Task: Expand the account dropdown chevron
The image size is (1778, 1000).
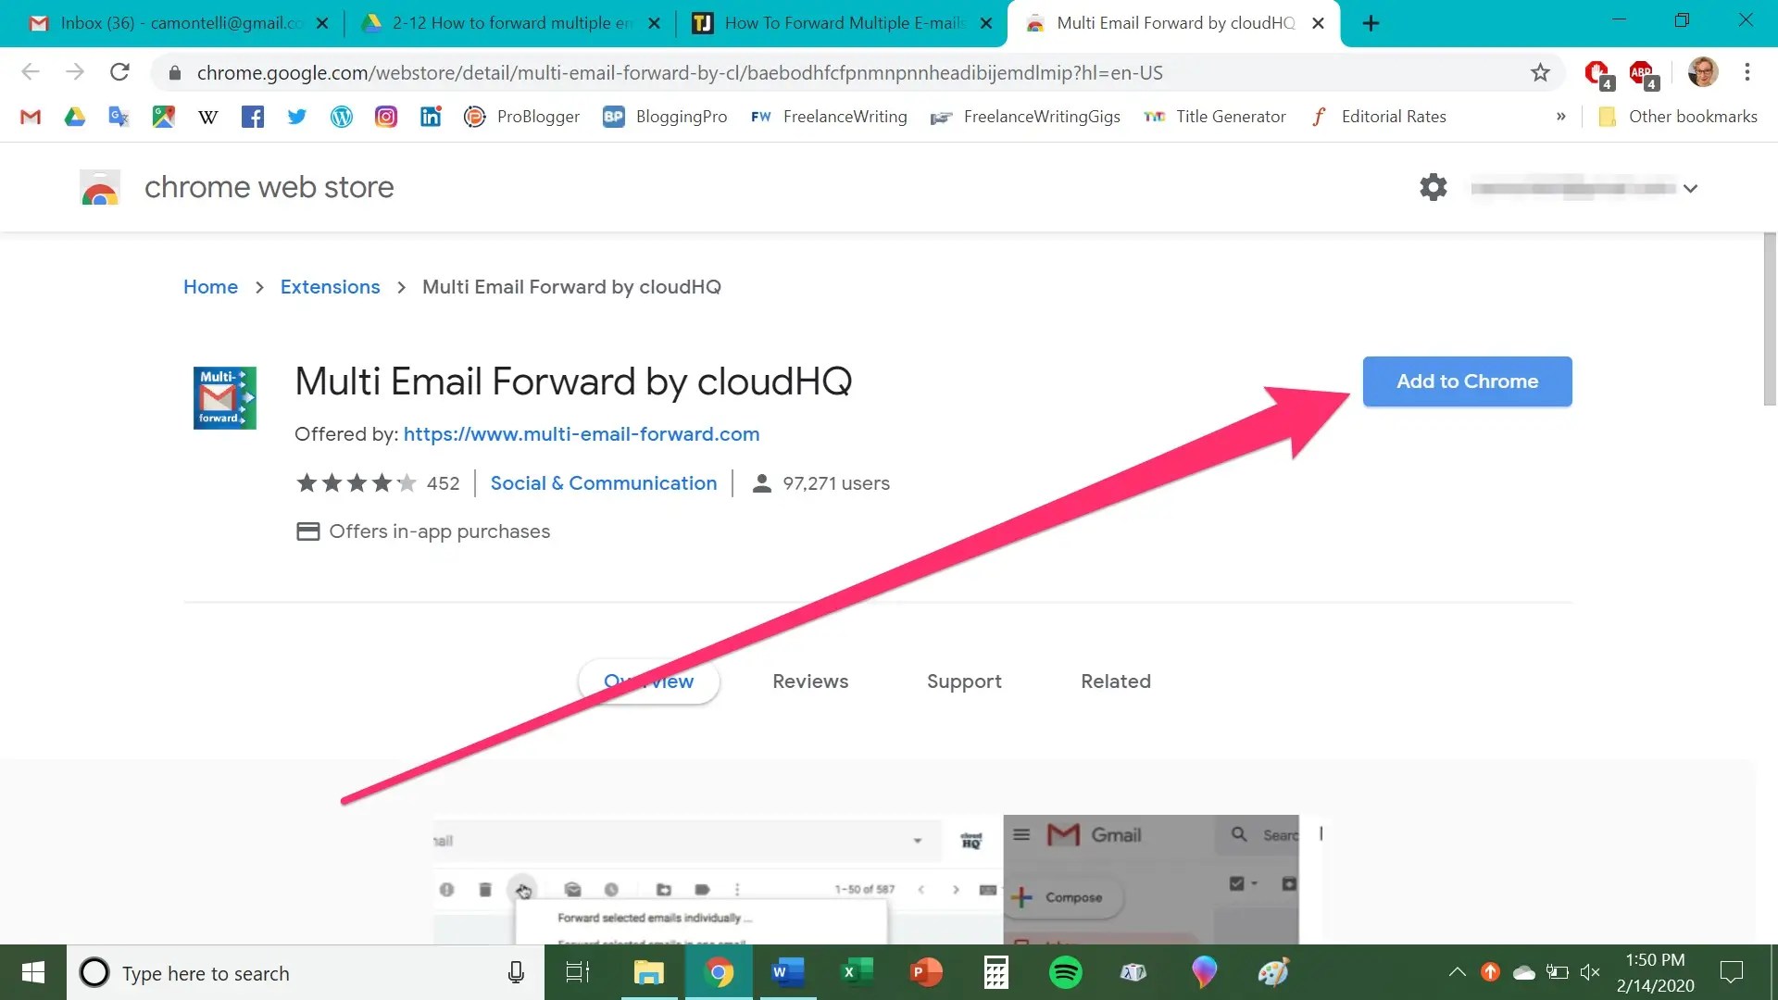Action: click(x=1690, y=188)
